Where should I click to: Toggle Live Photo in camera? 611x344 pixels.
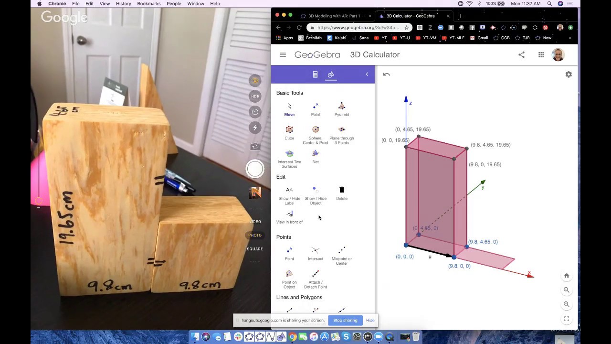[255, 80]
